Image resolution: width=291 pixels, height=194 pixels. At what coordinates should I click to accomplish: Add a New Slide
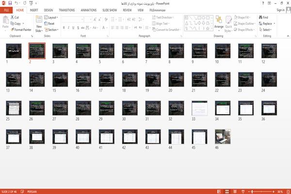39,24
